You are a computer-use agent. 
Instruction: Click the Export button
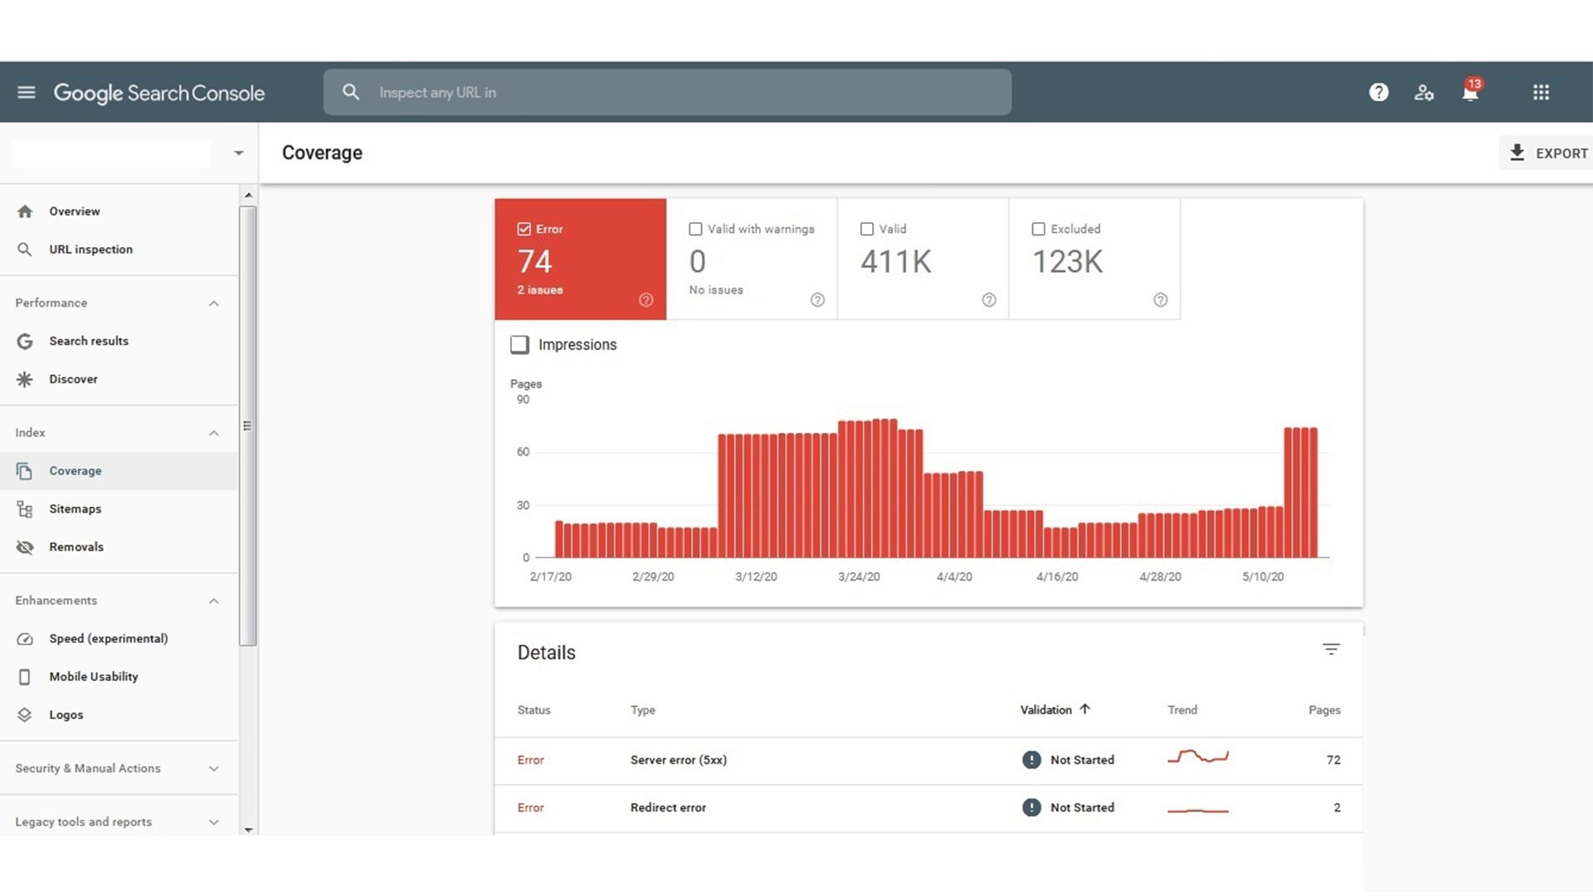tap(1547, 153)
